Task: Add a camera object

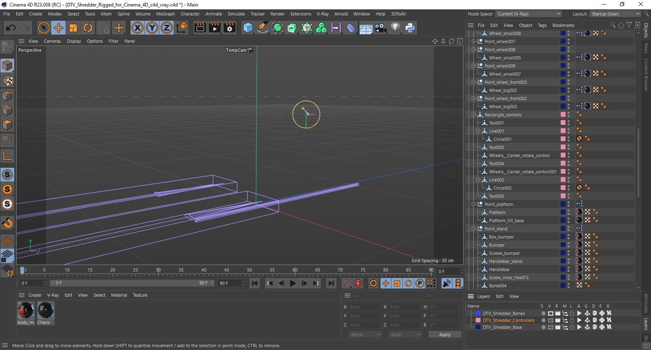Action: click(380, 28)
